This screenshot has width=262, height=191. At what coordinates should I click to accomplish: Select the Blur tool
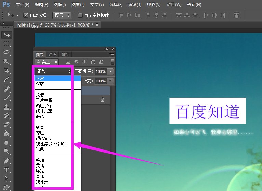click(x=6, y=142)
